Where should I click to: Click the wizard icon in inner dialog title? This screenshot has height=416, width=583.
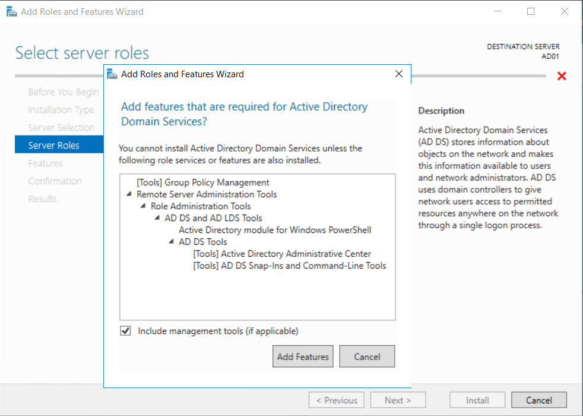pos(112,74)
